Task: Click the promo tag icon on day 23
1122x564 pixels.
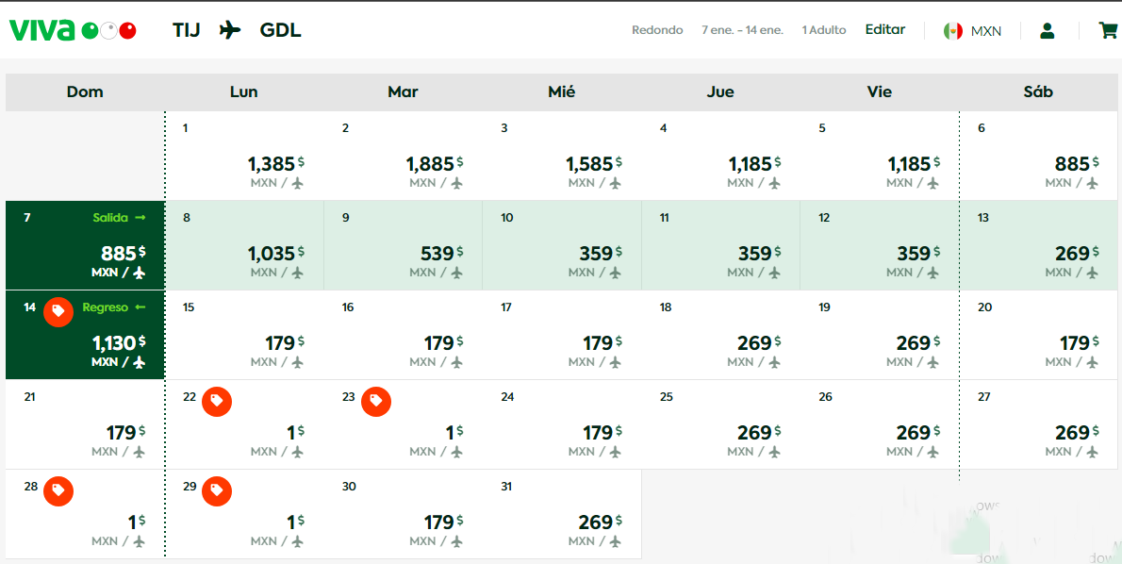Action: [376, 401]
